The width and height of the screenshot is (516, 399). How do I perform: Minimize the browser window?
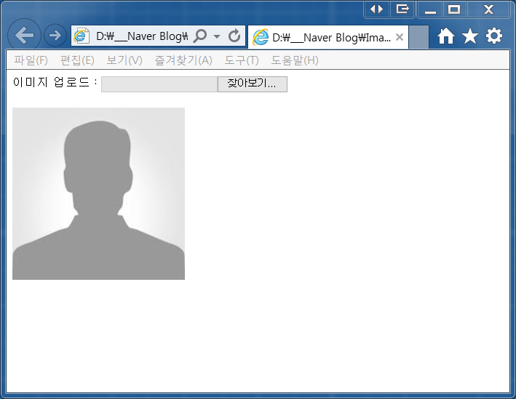click(430, 9)
